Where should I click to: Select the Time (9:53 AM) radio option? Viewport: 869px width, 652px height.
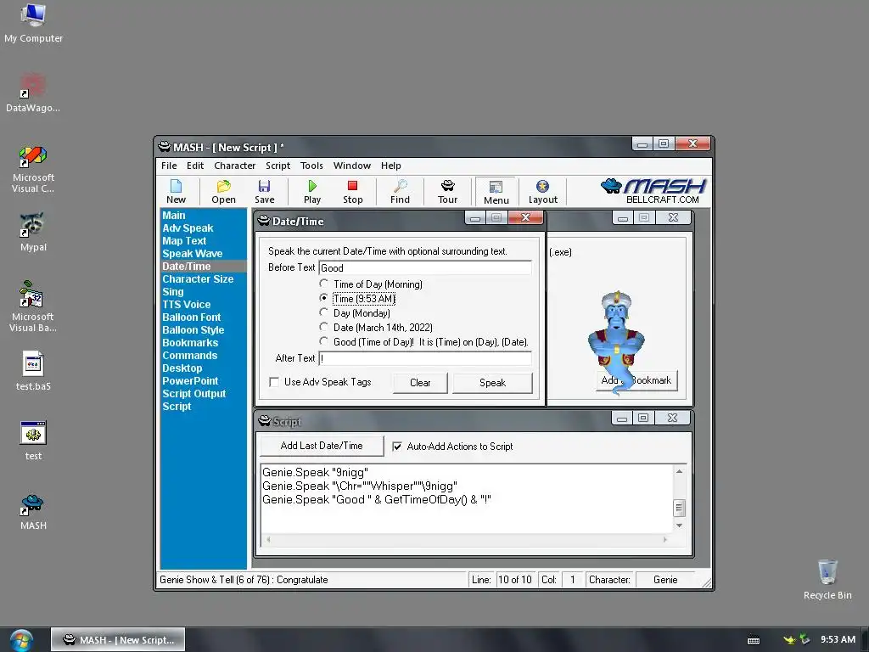tap(323, 298)
